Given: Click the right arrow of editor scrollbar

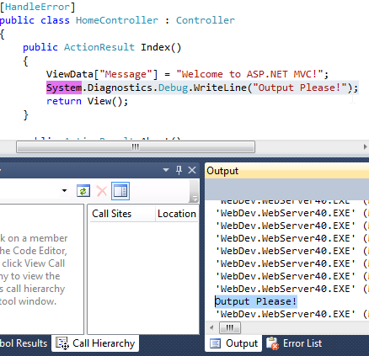Looking at the screenshot, I should coord(365,146).
